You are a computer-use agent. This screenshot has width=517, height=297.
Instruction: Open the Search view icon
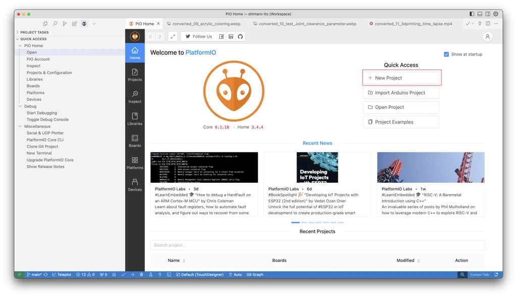point(55,24)
